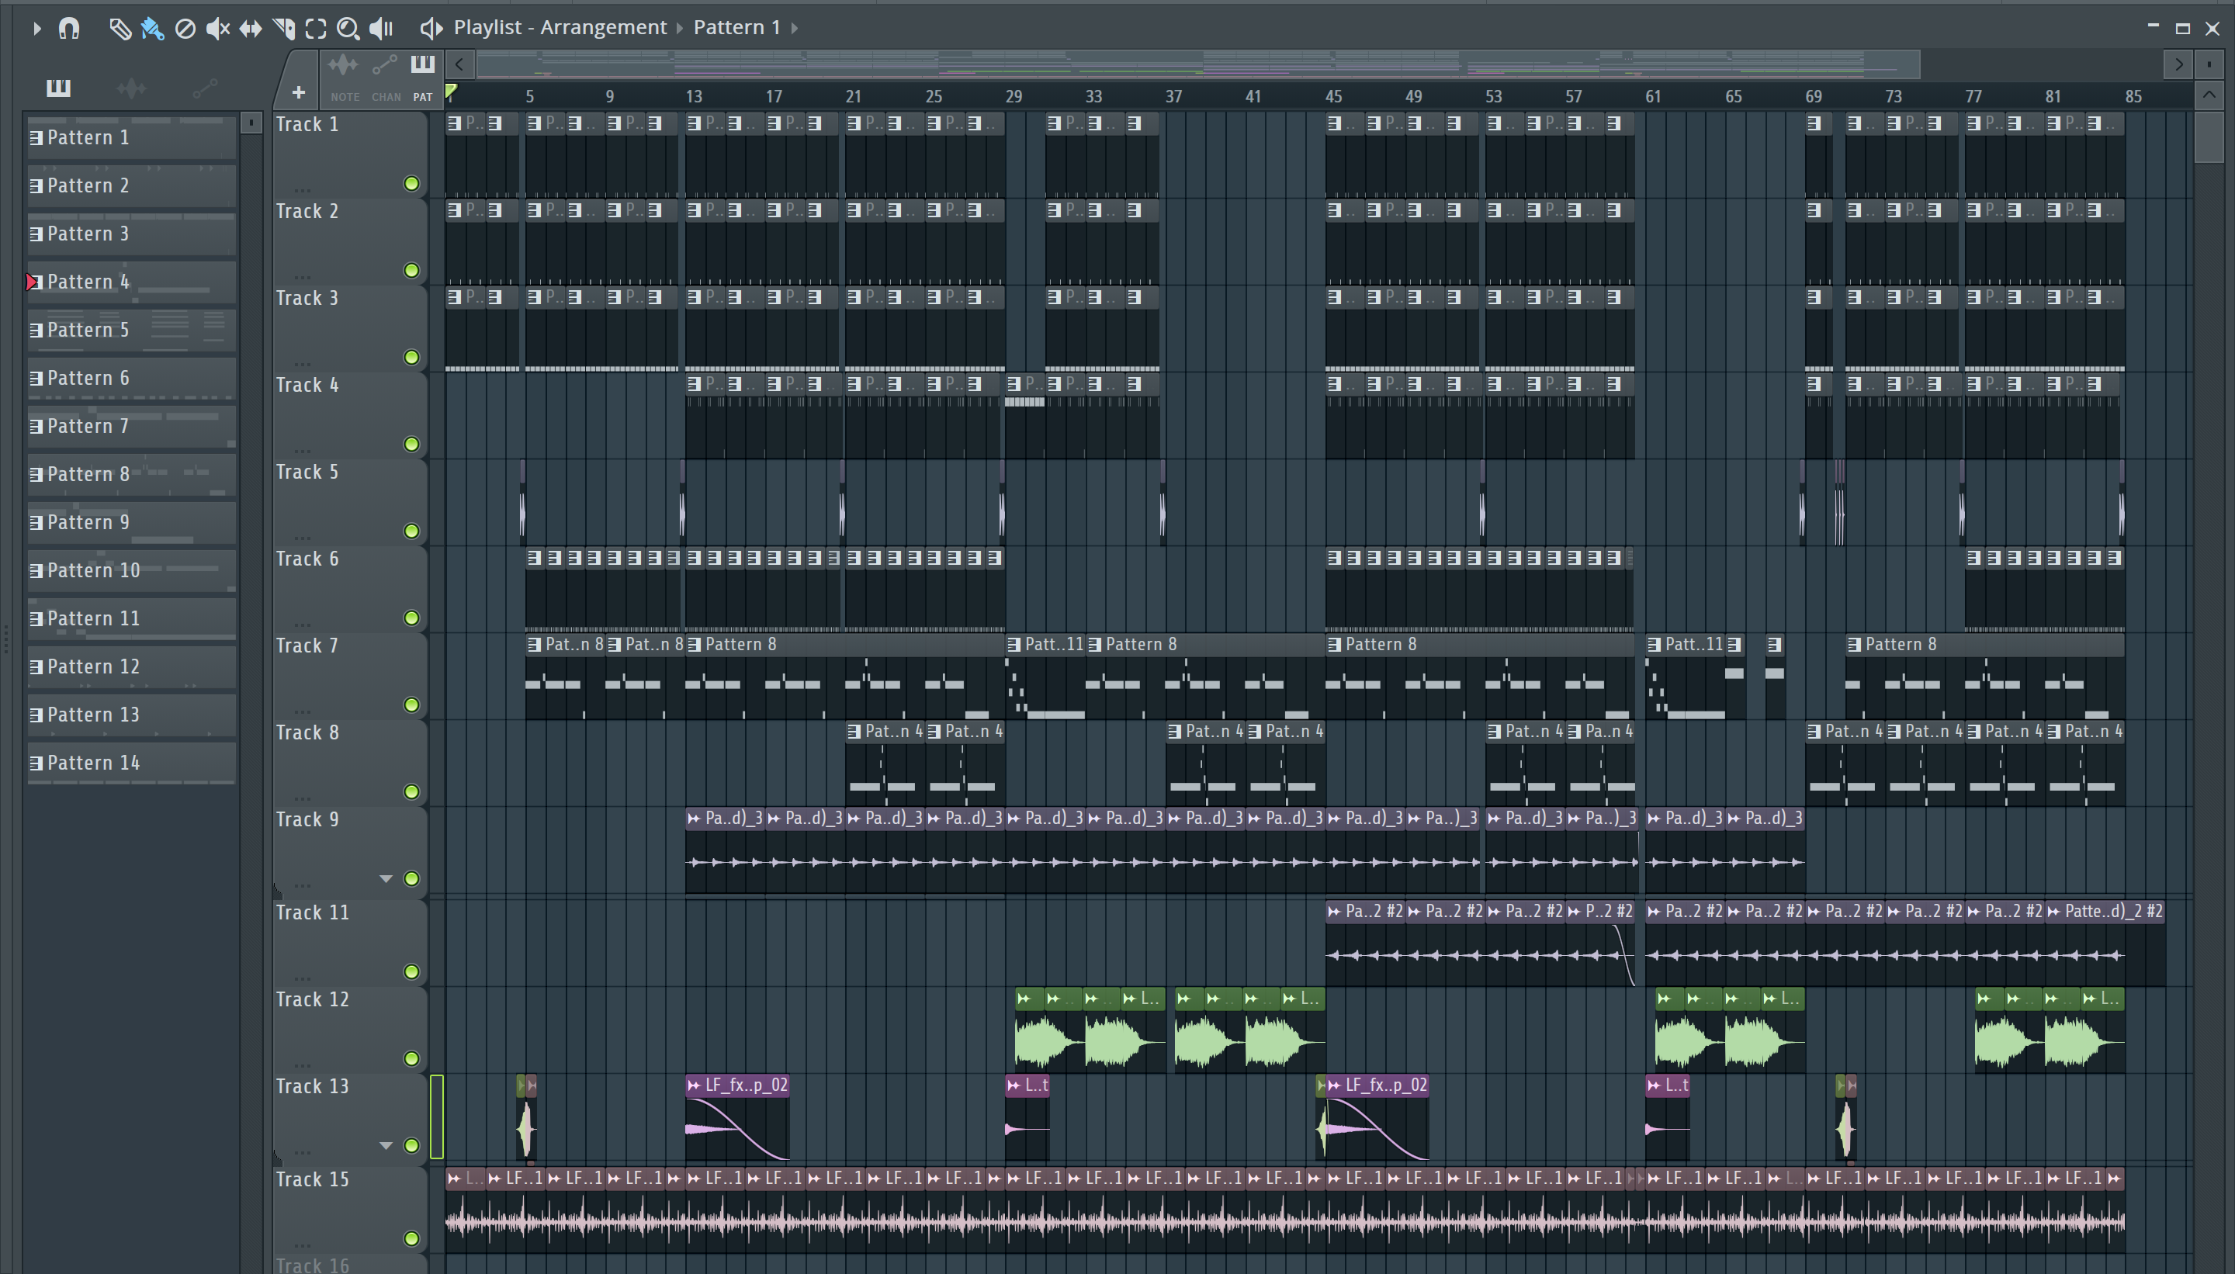Viewport: 2235px width, 1274px height.
Task: Open the Playlist - Arrangement menu
Action: point(560,27)
